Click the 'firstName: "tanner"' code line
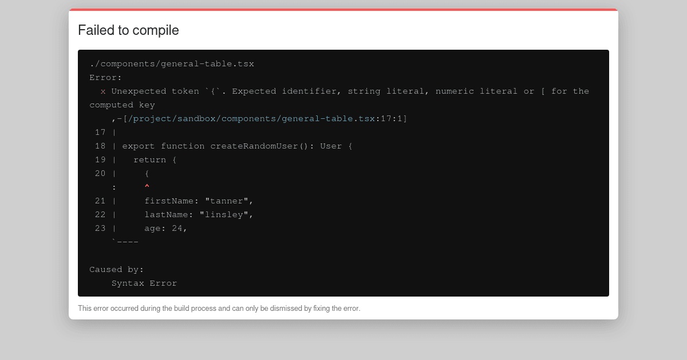The width and height of the screenshot is (687, 360). click(199, 201)
